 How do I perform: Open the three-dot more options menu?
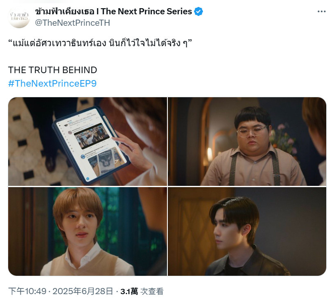pos(321,11)
